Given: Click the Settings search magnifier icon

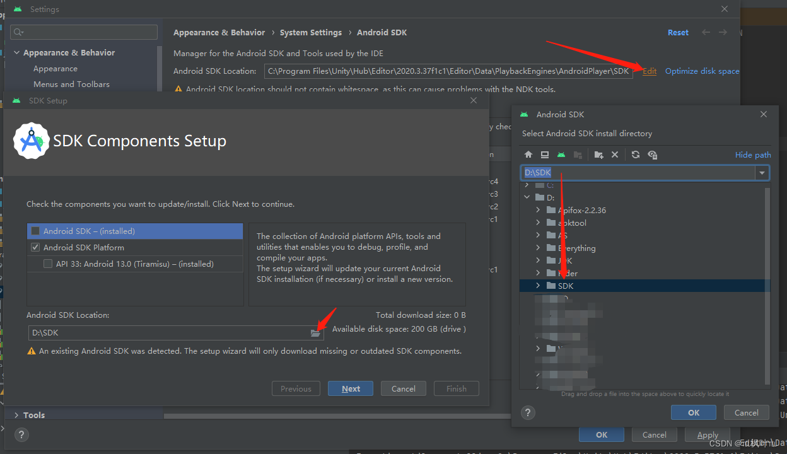Looking at the screenshot, I should [18, 32].
